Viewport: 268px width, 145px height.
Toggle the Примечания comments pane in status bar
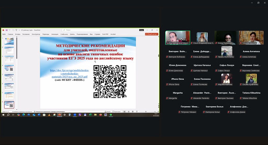116,112
